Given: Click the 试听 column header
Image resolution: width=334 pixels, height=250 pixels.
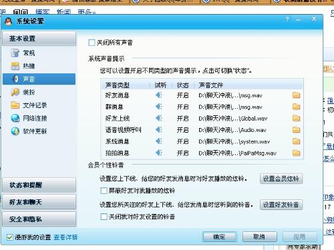Looking at the screenshot, I should click(161, 85).
